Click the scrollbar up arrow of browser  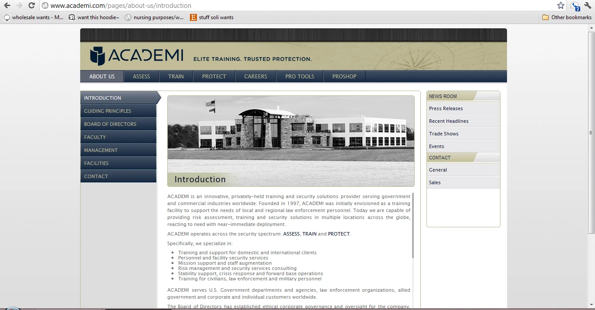[591, 28]
